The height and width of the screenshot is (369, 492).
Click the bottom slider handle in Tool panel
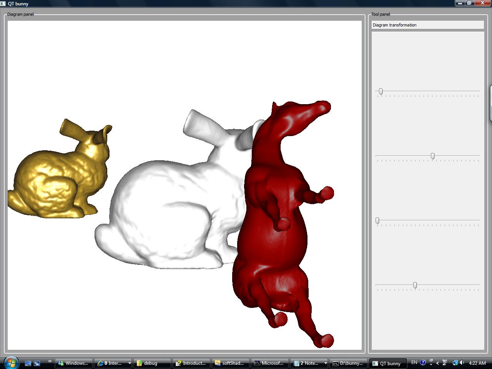coord(415,285)
